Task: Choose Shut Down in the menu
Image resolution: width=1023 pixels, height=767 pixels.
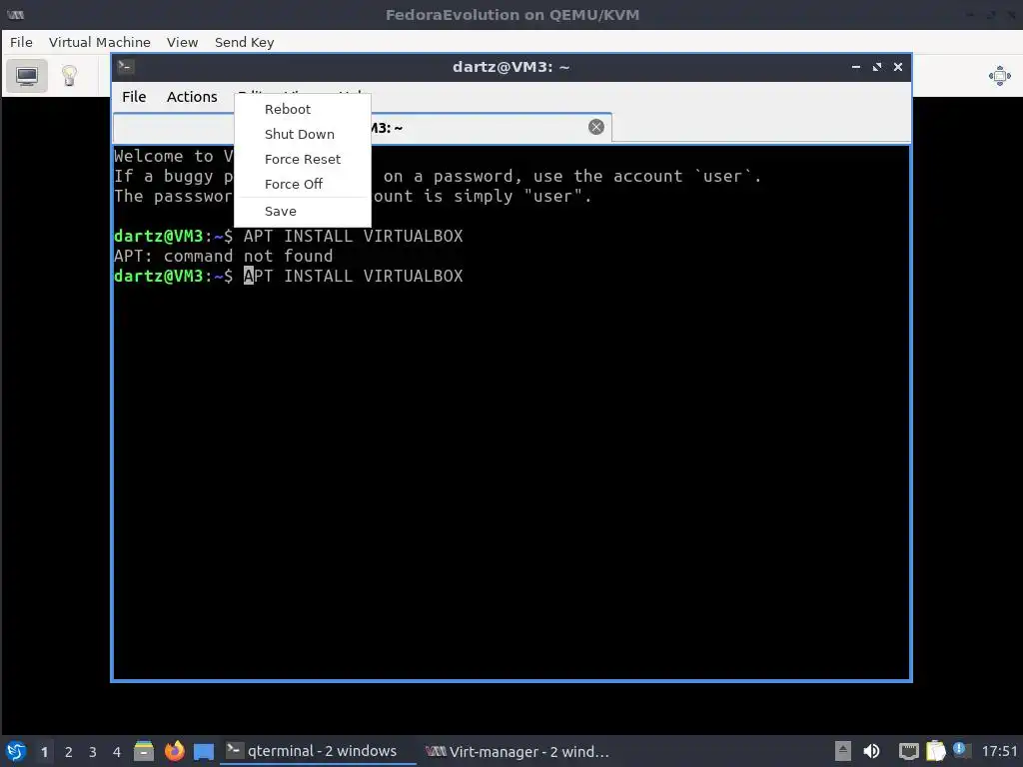Action: tap(302, 134)
